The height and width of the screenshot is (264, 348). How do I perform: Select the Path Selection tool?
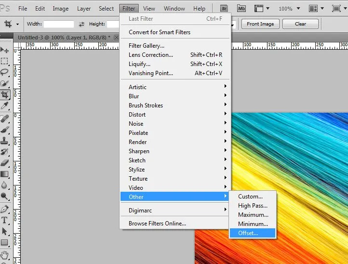tap(4, 231)
